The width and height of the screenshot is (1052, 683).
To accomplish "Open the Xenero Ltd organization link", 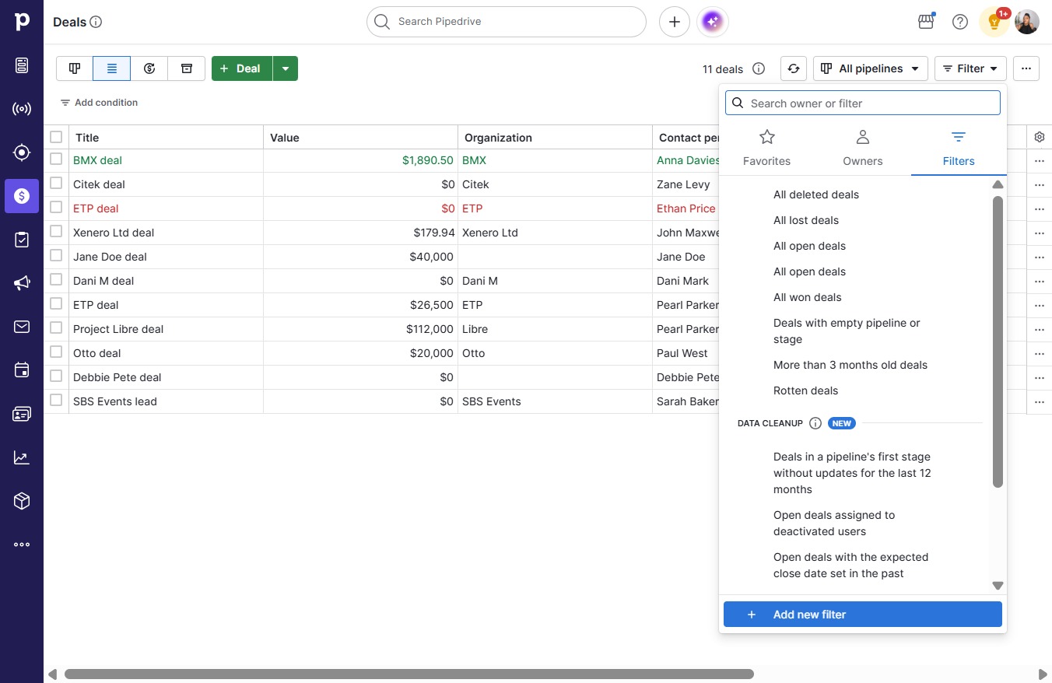I will (490, 233).
